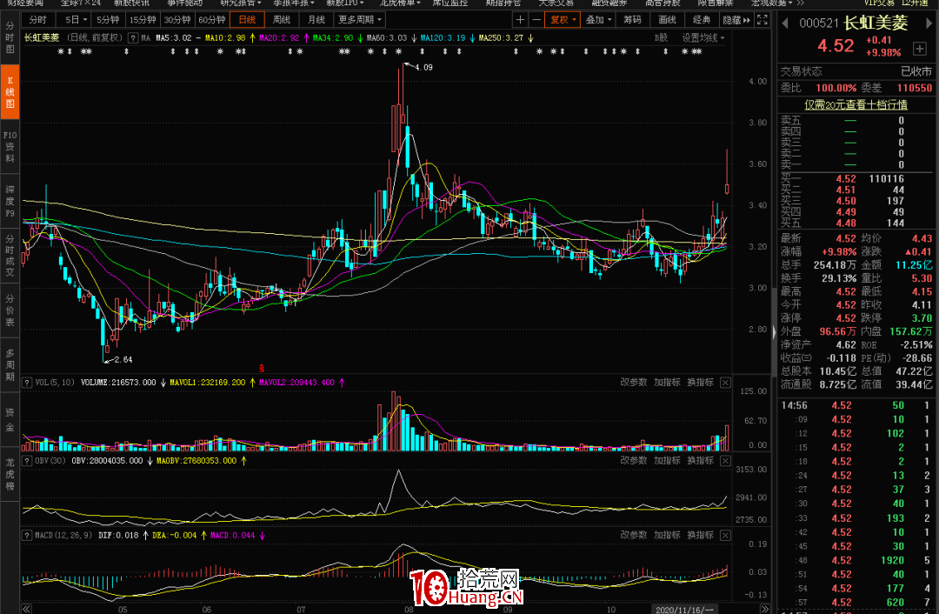Add 长虹美菱 to watchlist with plus icon

[x=919, y=49]
